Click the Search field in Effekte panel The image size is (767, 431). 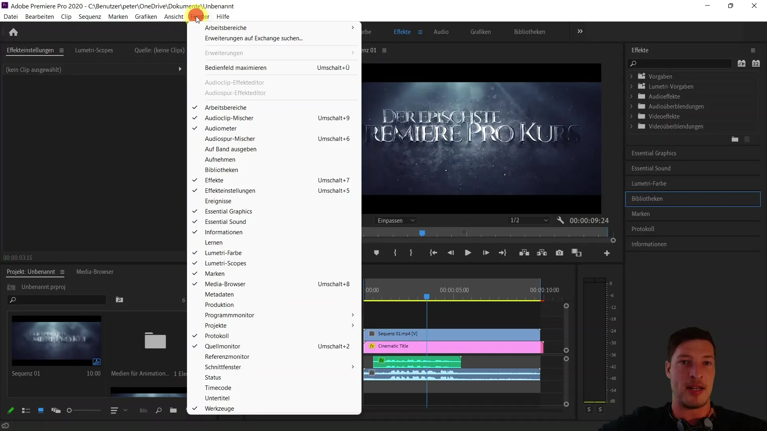point(684,64)
